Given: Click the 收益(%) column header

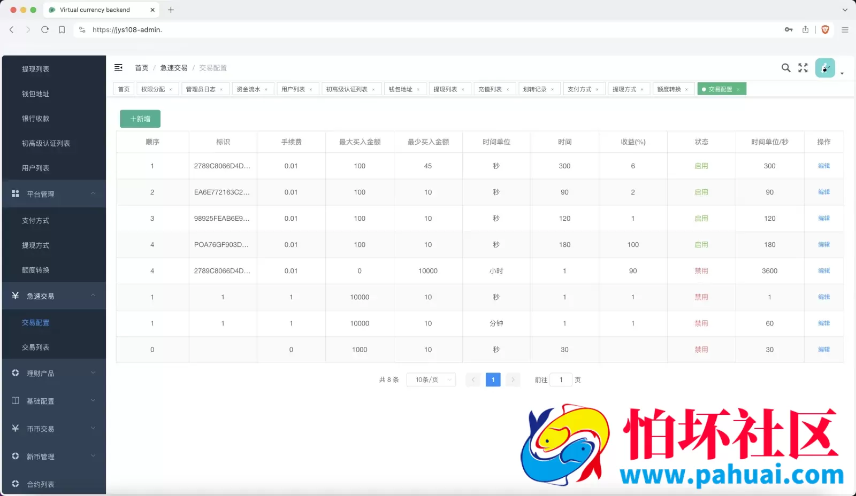Looking at the screenshot, I should 633,142.
